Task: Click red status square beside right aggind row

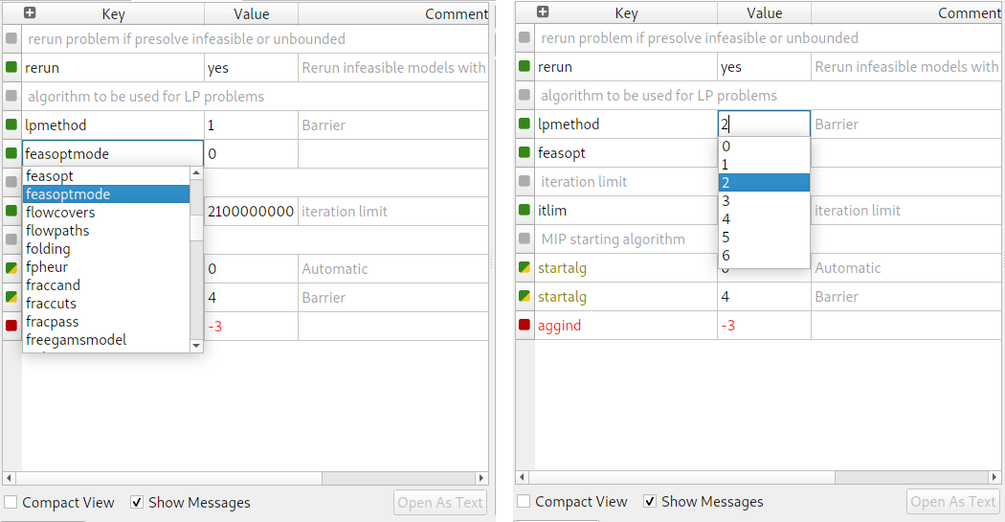Action: coord(525,325)
